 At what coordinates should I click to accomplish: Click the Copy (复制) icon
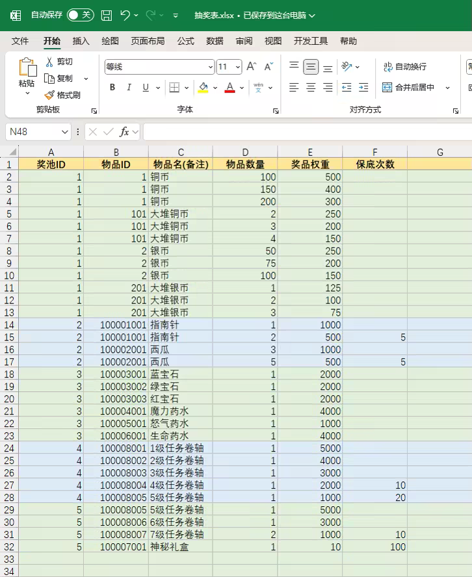pyautogui.click(x=49, y=79)
